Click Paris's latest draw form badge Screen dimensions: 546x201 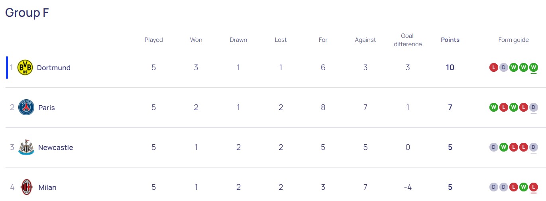(534, 107)
